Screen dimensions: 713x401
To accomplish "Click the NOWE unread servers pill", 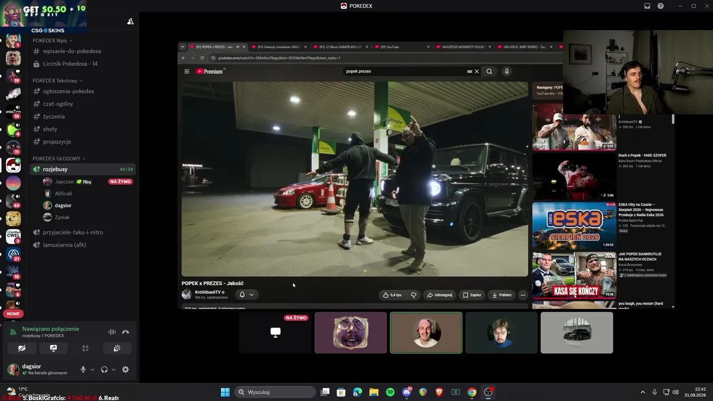I will (x=13, y=314).
